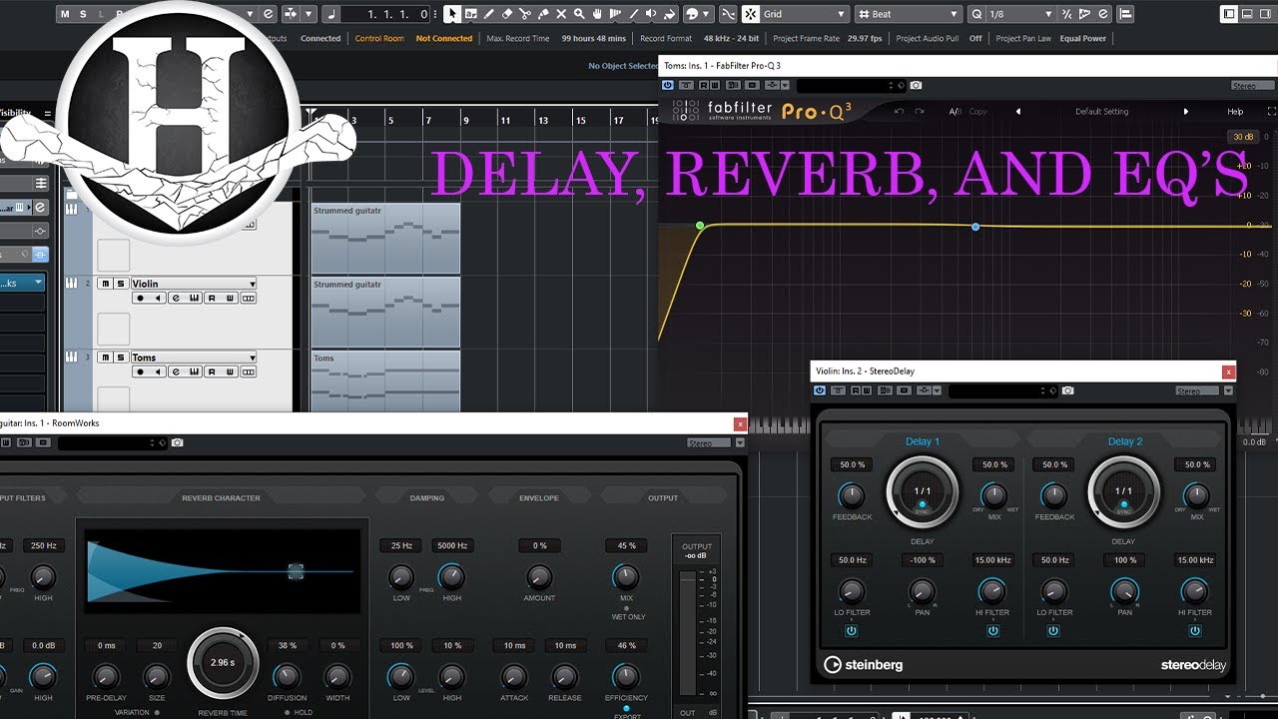Click Delay 1 PAN value -100 % field
The height and width of the screenshot is (719, 1278).
(x=922, y=560)
